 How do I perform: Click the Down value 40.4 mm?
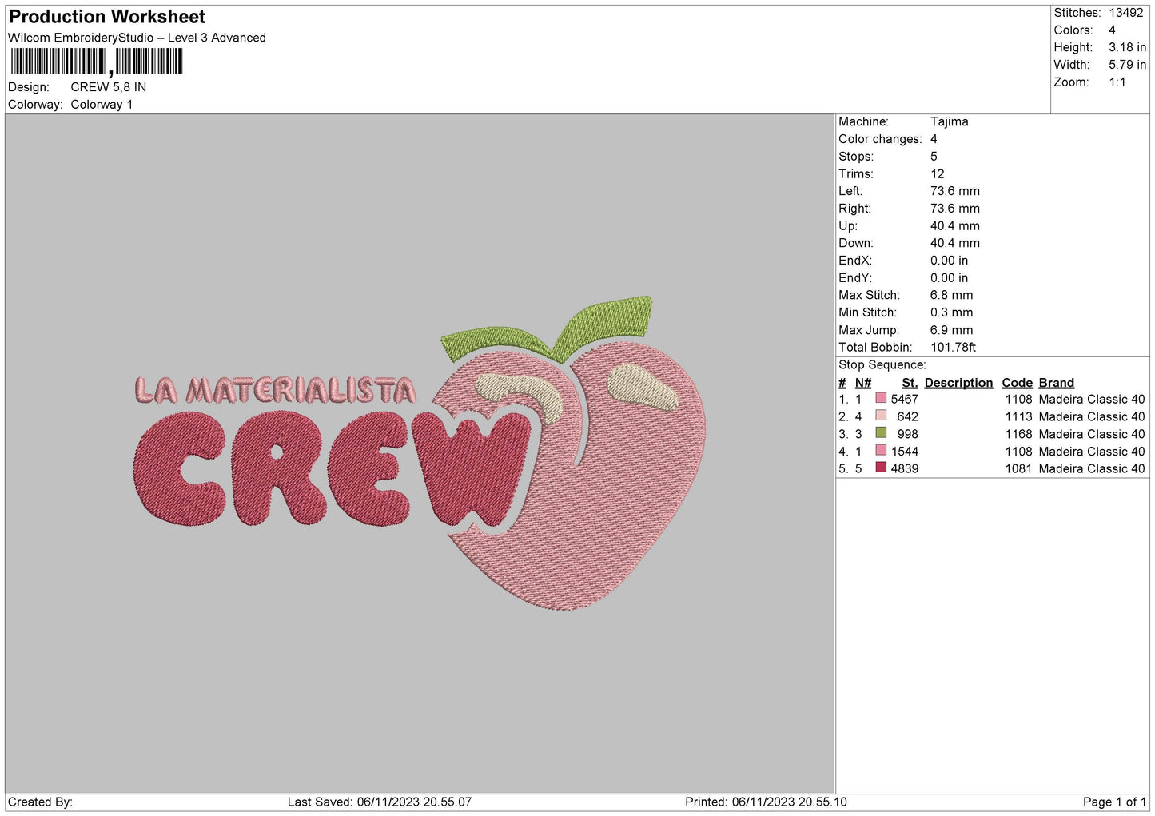(x=954, y=243)
